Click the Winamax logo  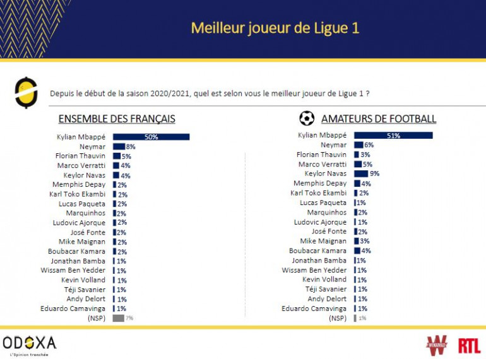tap(437, 345)
